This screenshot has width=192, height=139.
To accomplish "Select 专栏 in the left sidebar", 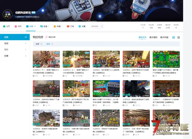I will (x=15, y=50).
